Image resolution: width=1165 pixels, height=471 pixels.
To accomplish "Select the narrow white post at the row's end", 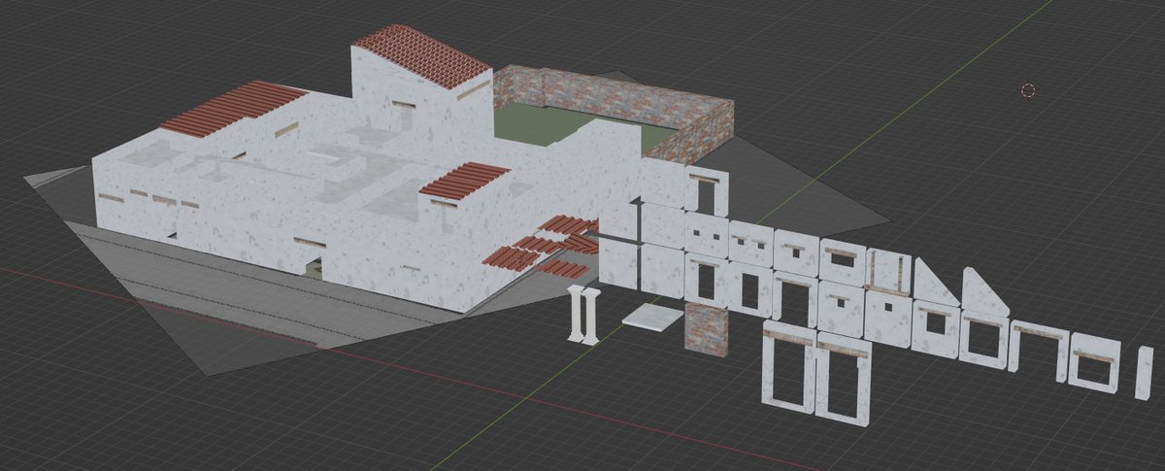I will click(1144, 372).
